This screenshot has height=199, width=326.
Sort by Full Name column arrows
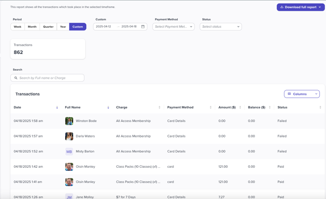click(108, 107)
